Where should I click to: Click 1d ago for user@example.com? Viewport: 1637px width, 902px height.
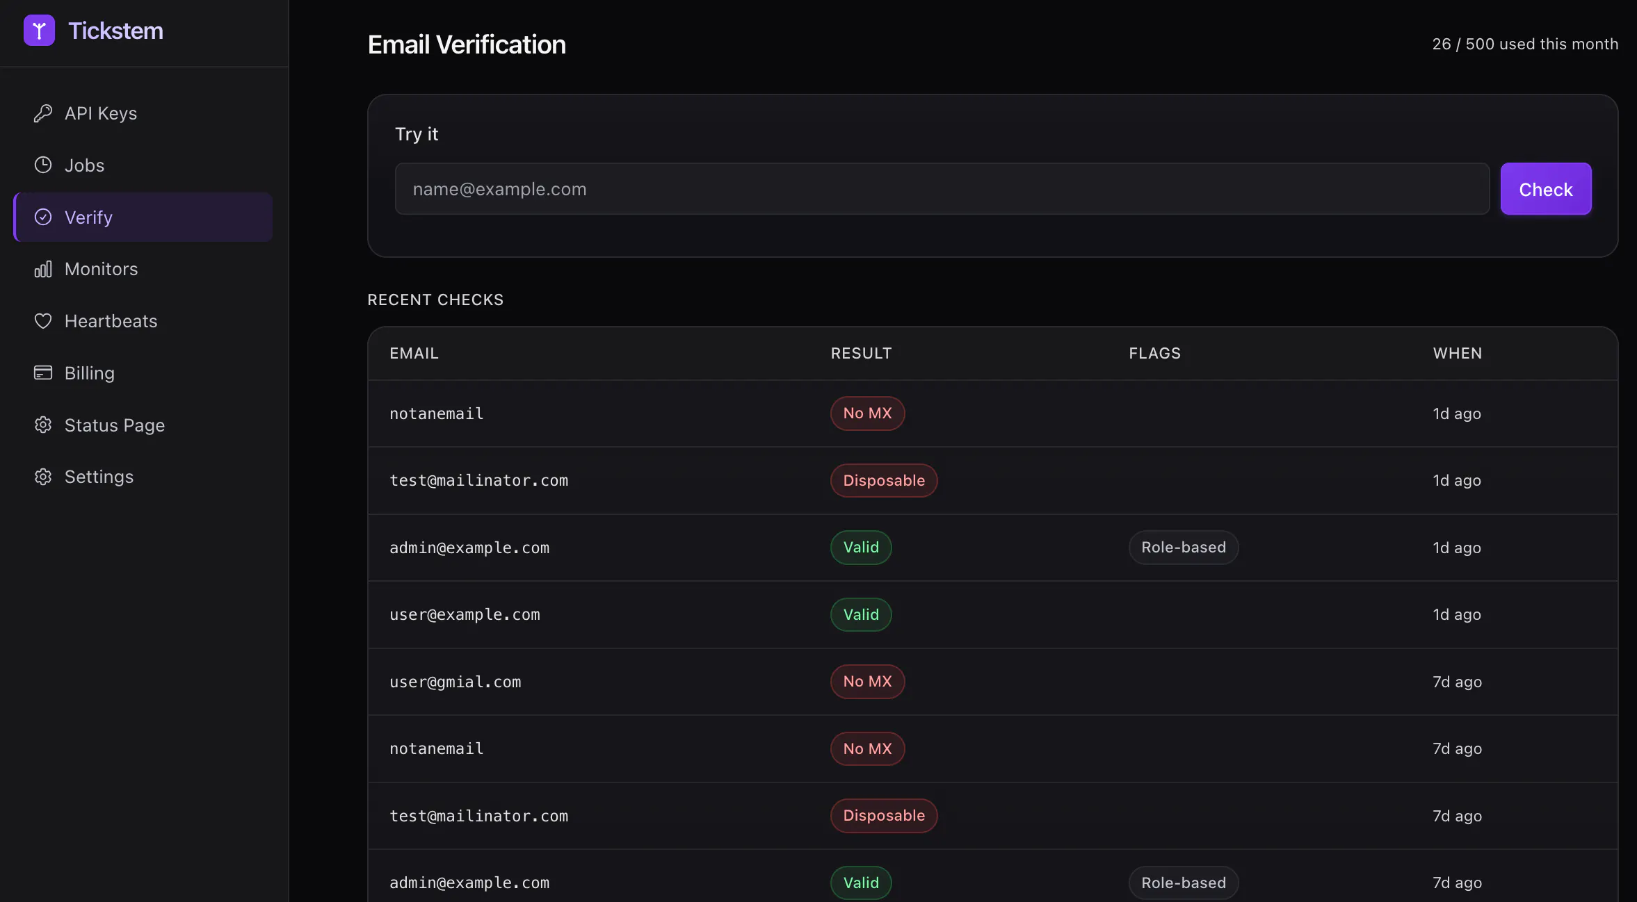(x=1457, y=614)
